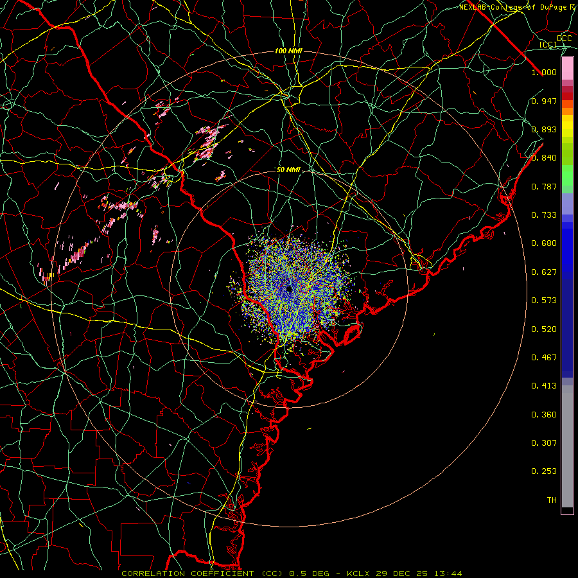Click the 0.413 scale value
The height and width of the screenshot is (578, 578).
pos(544,386)
